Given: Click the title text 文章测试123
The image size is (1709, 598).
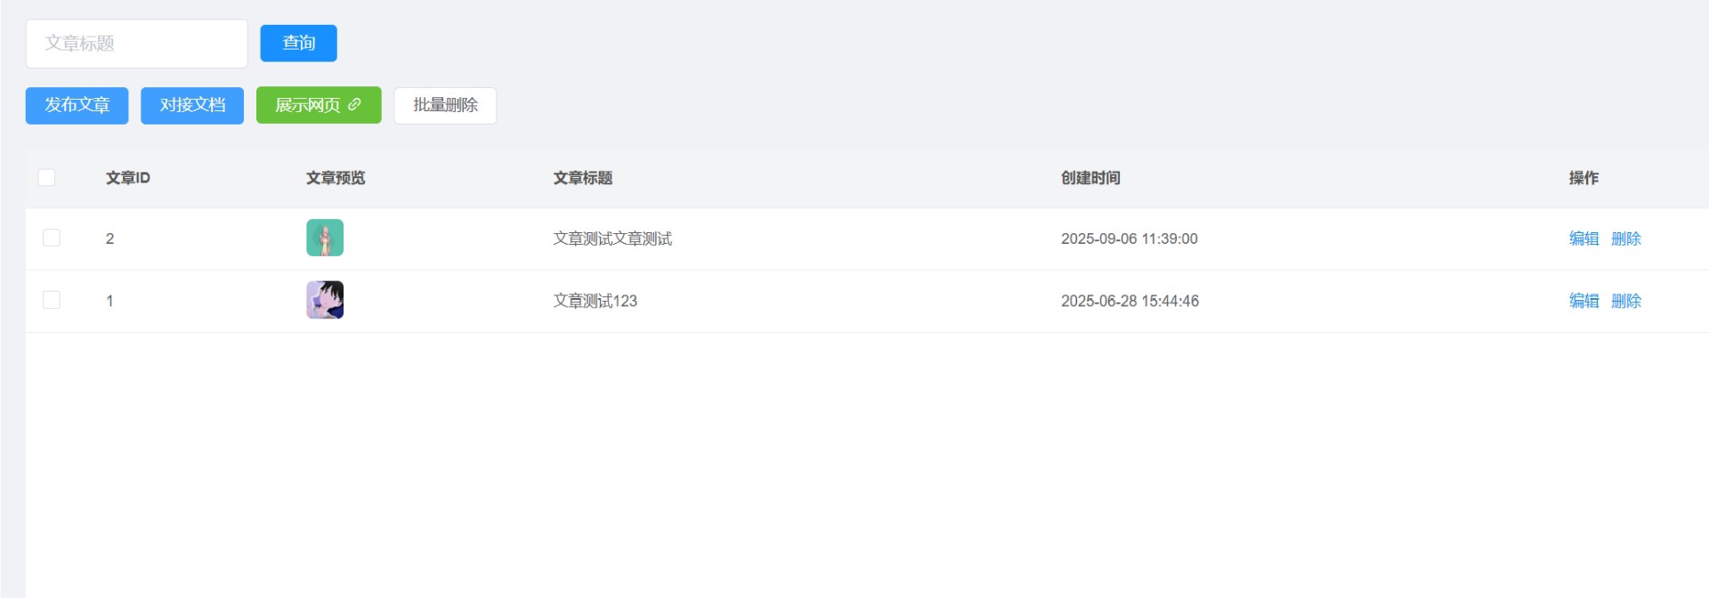Looking at the screenshot, I should click(595, 301).
